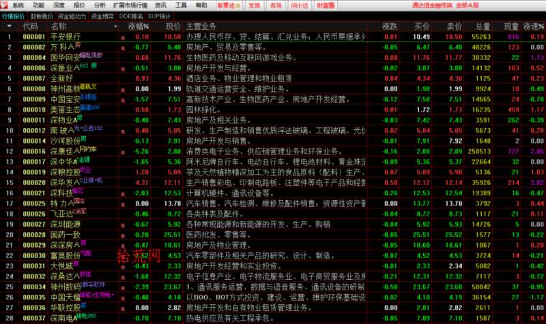The height and width of the screenshot is (324, 546).
Task: Click total volume 258513 in 深康佳A row
Action: (x=479, y=151)
